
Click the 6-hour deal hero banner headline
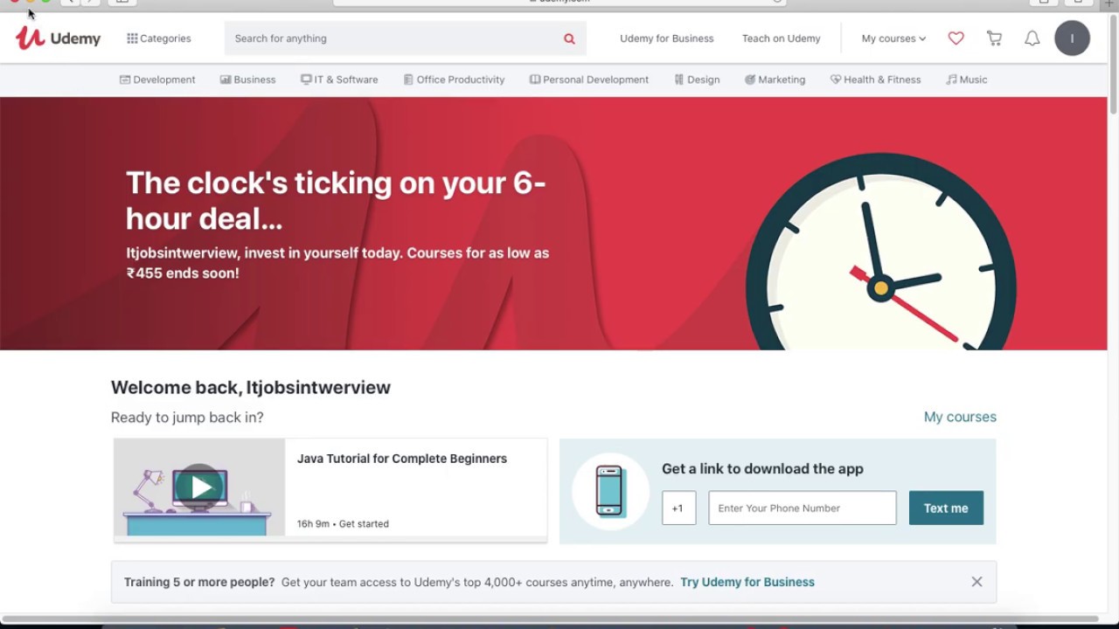[336, 200]
